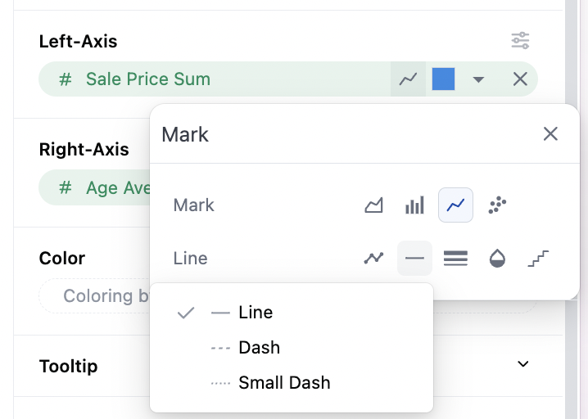Choose the Line option in dropdown
The image size is (588, 419).
(x=256, y=313)
